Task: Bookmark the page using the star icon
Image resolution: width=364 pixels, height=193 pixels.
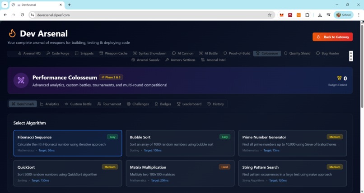Action: point(270,15)
